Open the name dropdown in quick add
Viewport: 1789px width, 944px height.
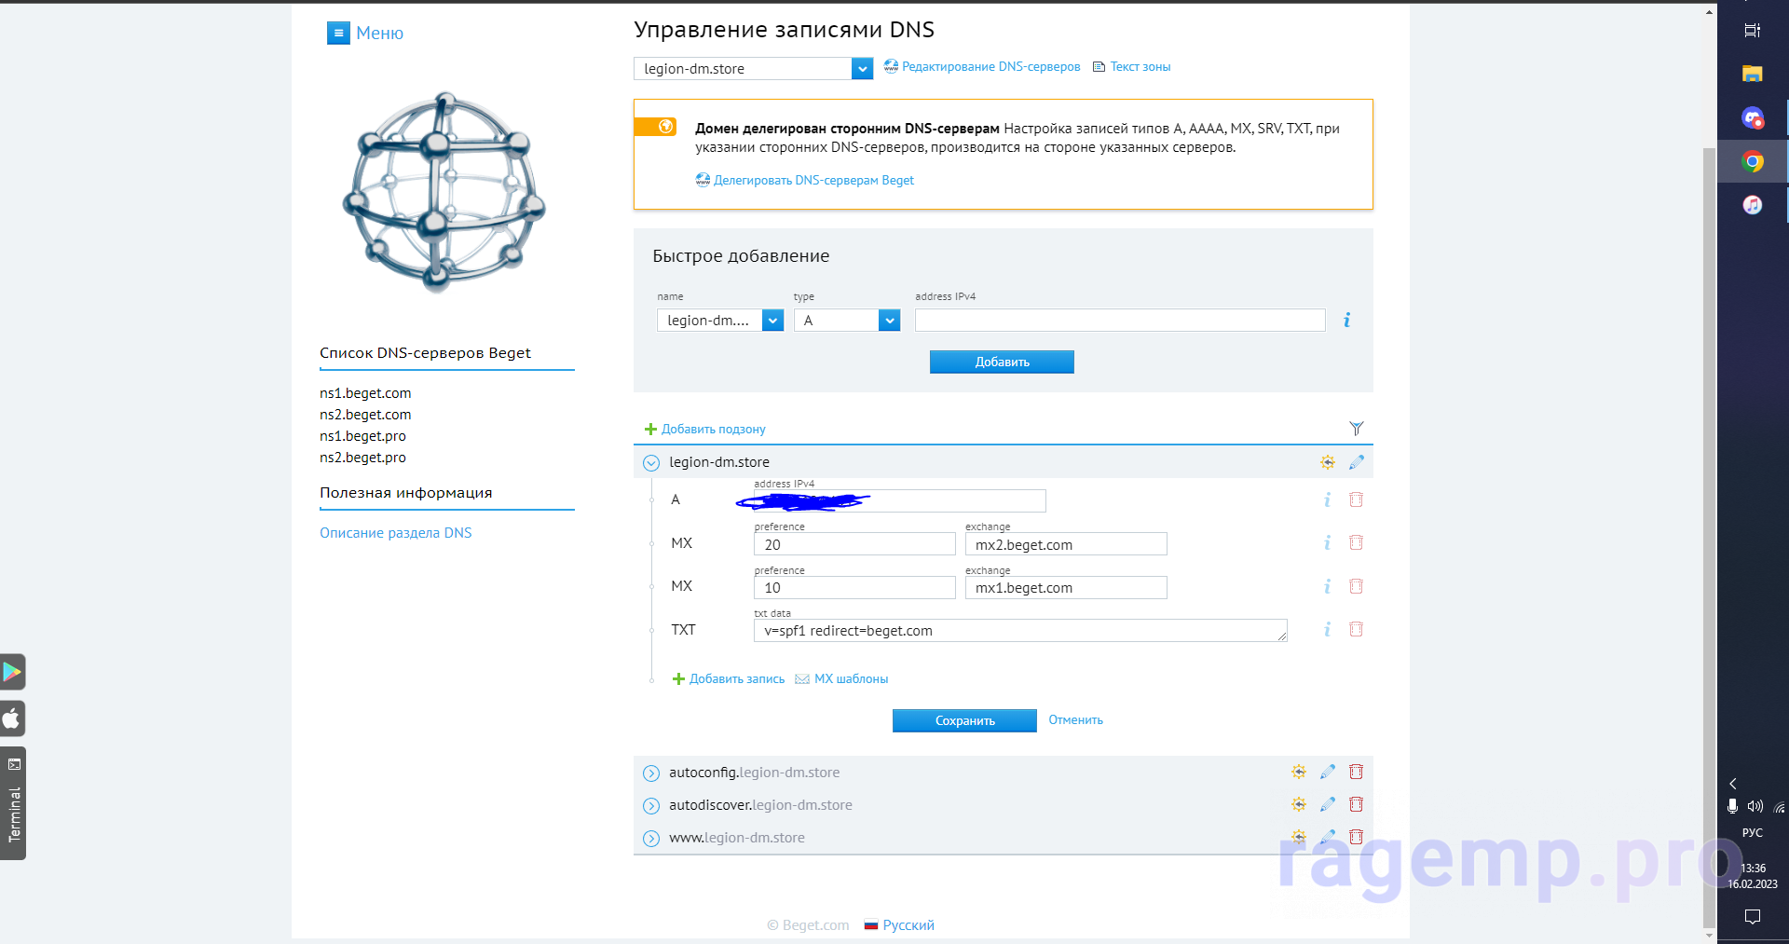pos(772,321)
